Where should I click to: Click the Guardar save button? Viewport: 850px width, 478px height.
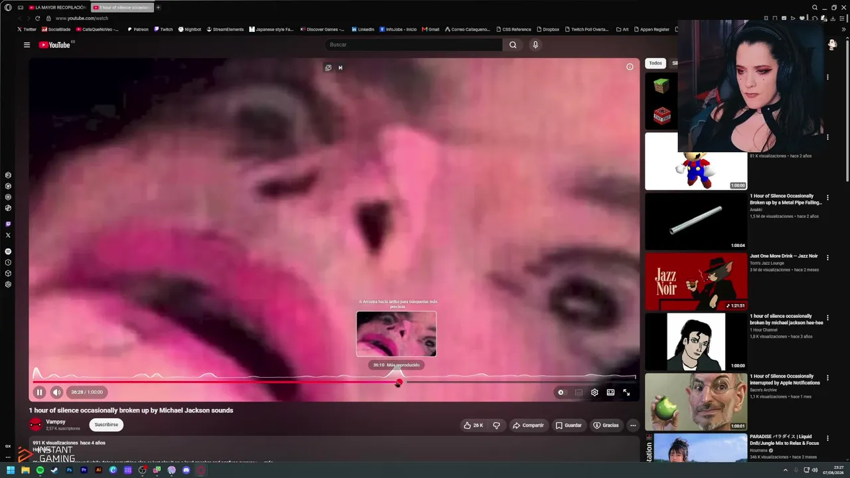pos(568,425)
